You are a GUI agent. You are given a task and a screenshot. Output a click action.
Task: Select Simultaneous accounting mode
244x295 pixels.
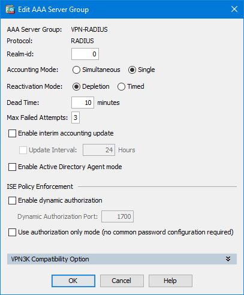[76, 70]
